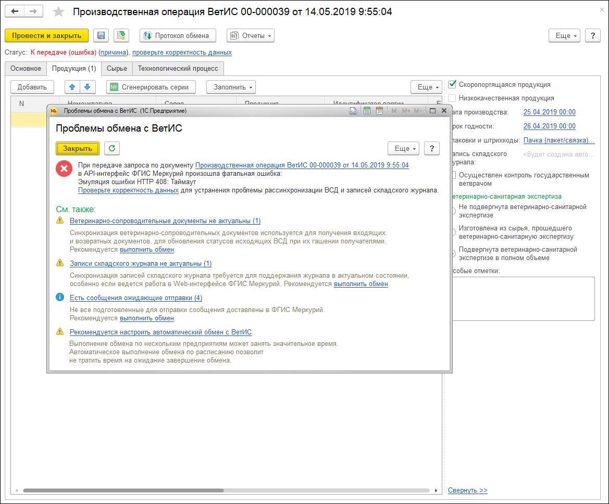Move row up with blue up arrow
The width and height of the screenshot is (609, 504).
coord(72,87)
